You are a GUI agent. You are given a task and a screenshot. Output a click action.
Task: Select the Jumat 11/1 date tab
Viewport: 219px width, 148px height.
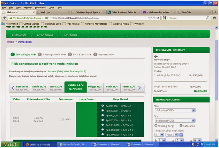[56, 88]
